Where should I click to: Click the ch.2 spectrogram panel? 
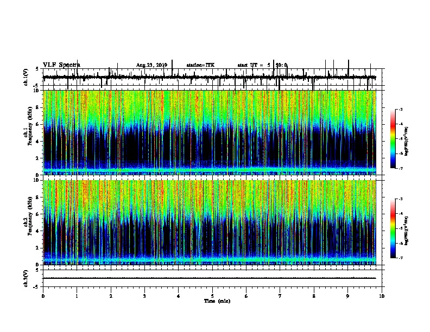point(210,222)
